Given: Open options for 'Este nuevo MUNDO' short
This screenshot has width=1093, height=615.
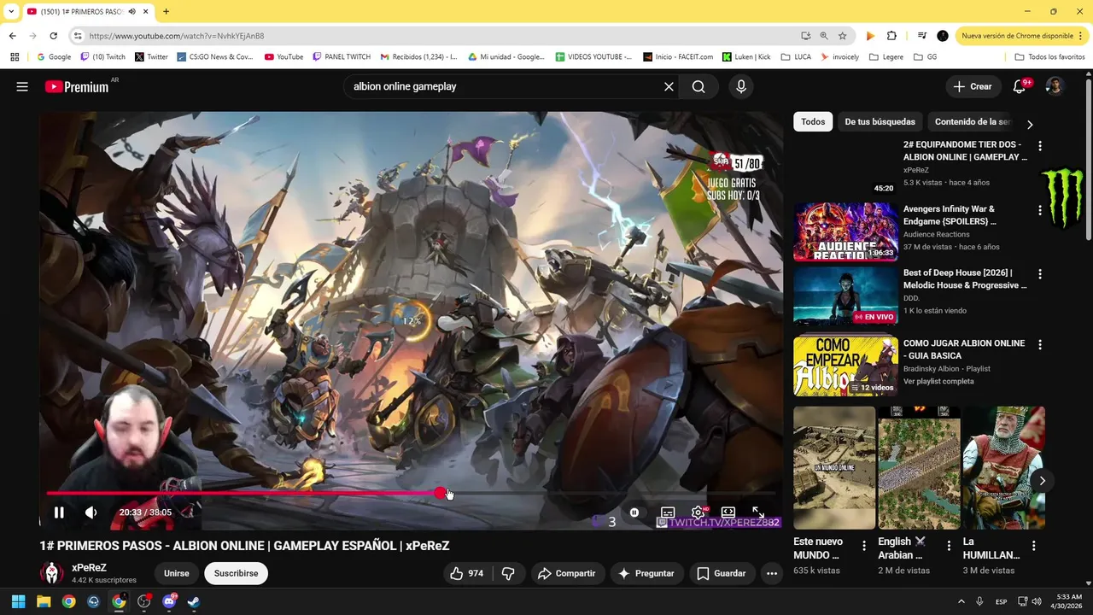Looking at the screenshot, I should click(x=863, y=545).
